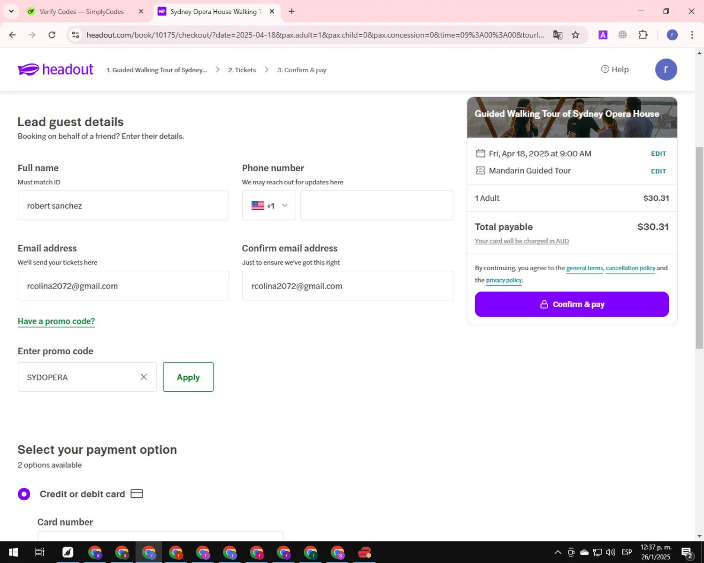Reload the checkout page
Viewport: 704px width, 563px height.
coord(52,35)
